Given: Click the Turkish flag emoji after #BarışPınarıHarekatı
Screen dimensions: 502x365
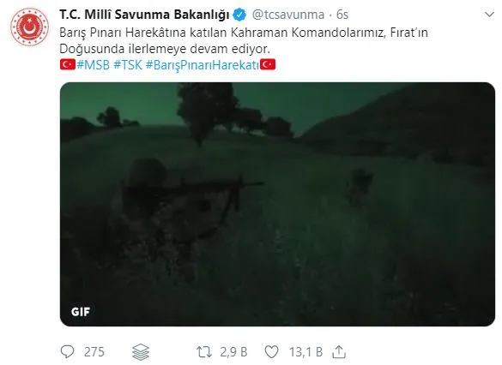Looking at the screenshot, I should pos(268,64).
